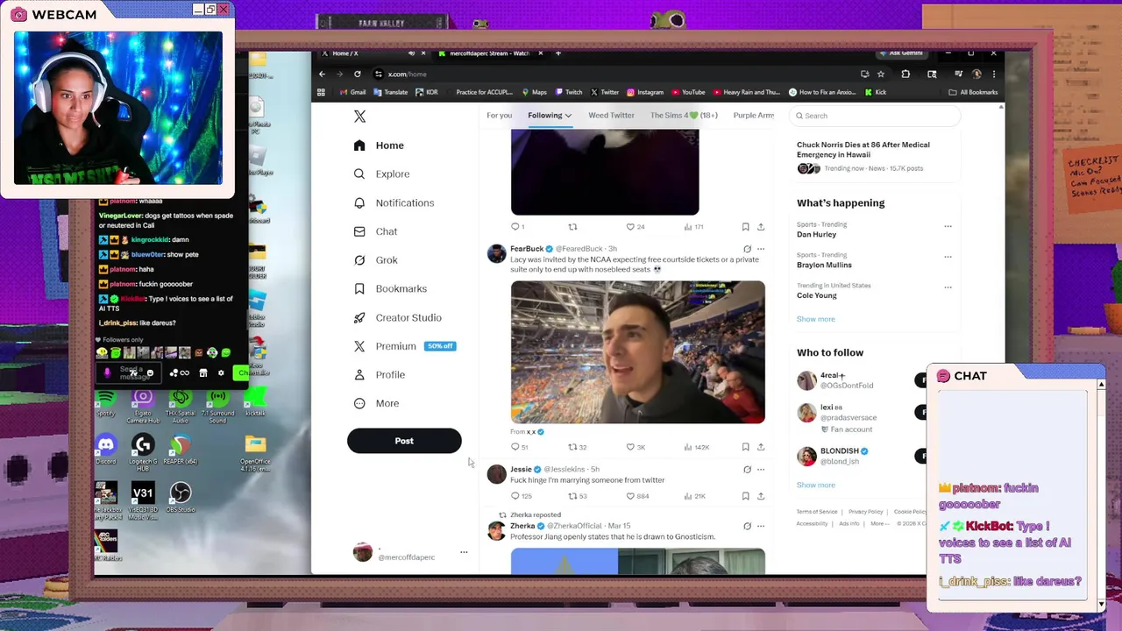Click the X search field

[x=874, y=116]
